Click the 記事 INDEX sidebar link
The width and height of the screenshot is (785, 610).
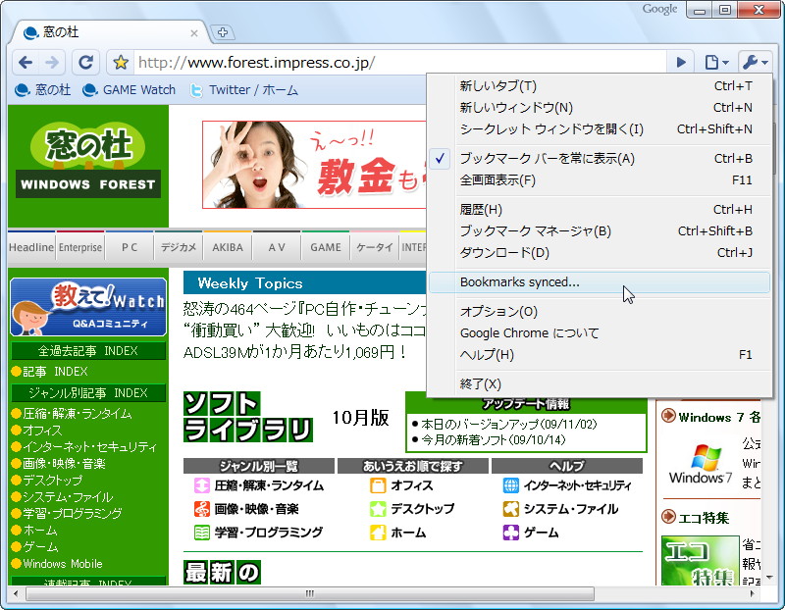point(52,370)
